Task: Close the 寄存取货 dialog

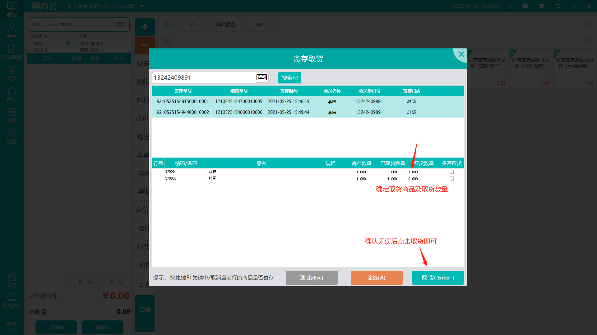Action: coord(461,54)
